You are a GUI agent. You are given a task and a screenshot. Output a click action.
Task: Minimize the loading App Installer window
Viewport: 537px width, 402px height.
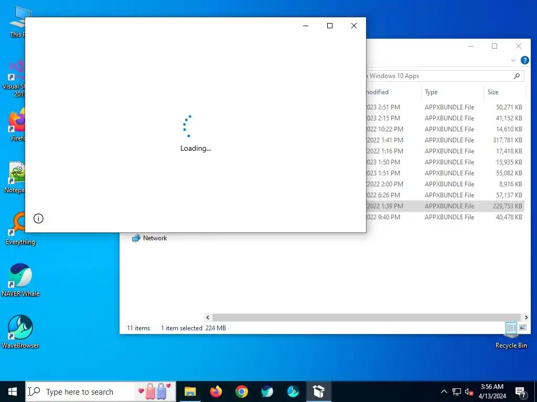[x=306, y=26]
